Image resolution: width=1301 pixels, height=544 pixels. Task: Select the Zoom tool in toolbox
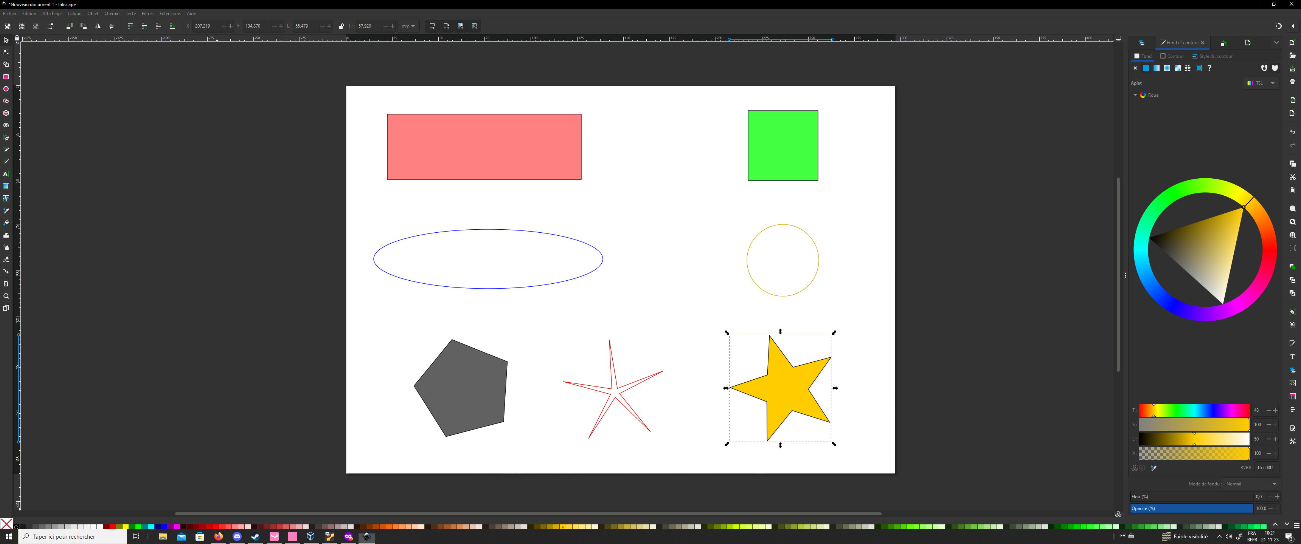(x=6, y=296)
